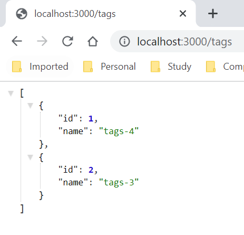
Task: Select the value 2 in JSON
Action: pos(91,170)
